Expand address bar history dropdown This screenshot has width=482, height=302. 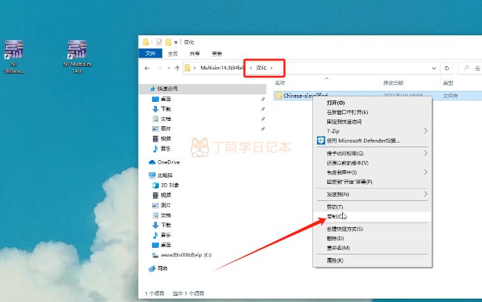[434, 68]
